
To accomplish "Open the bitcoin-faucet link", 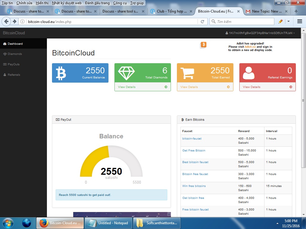I will point(192,138).
